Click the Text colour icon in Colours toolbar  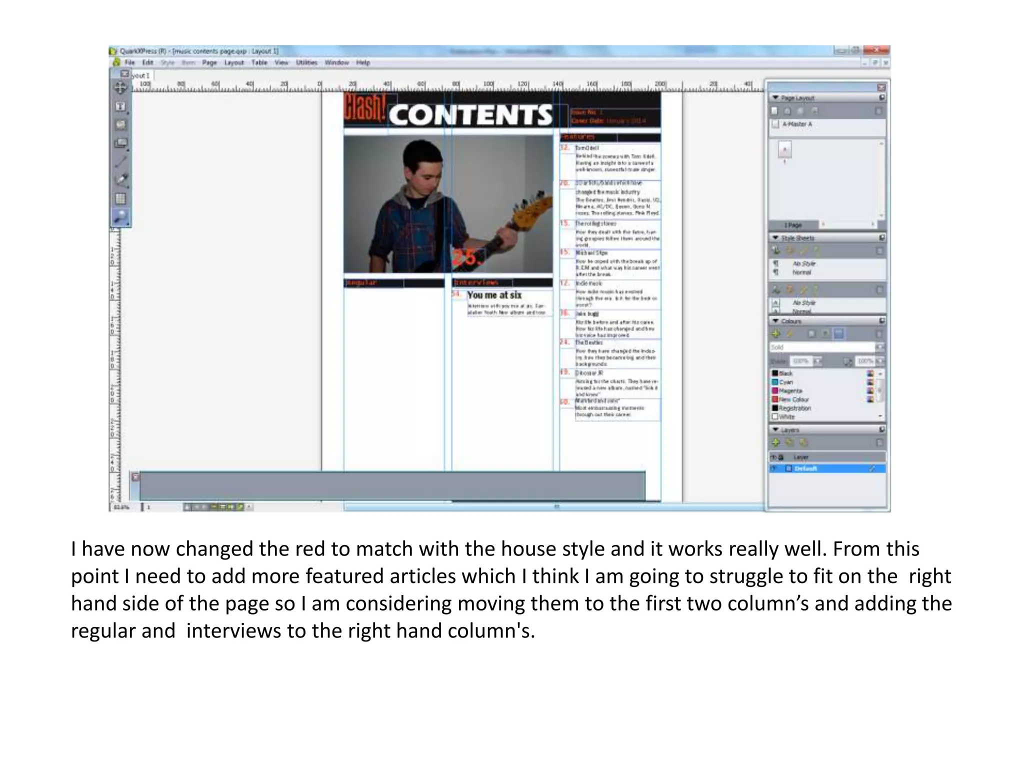825,333
